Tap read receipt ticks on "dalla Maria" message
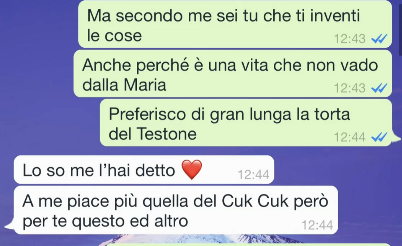Screen dimensions: 402x246 (379, 88)
